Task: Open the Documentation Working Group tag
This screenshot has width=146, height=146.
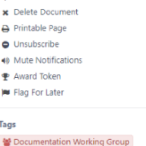Action: click(72, 142)
